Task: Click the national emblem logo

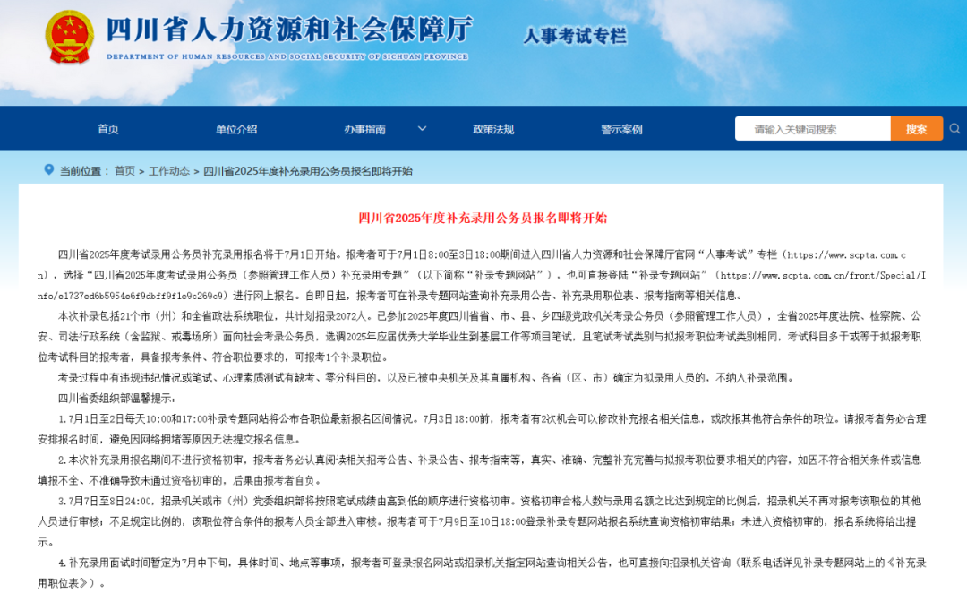Action: click(69, 37)
